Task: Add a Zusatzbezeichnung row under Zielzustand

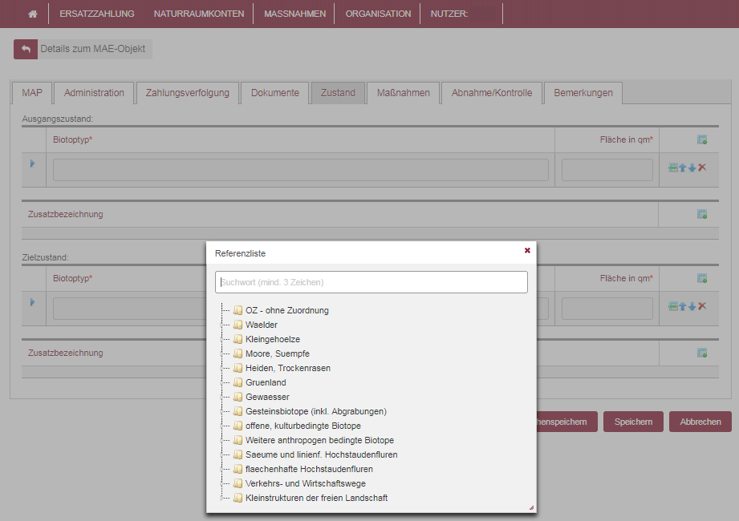Action: point(701,353)
